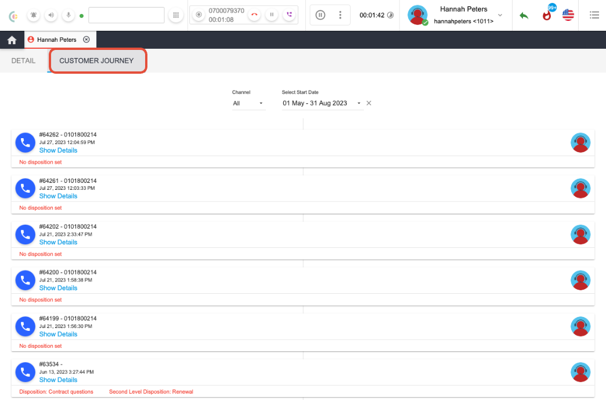Show Details for interaction #64261
Screen dimensions: 606x400
click(59, 196)
